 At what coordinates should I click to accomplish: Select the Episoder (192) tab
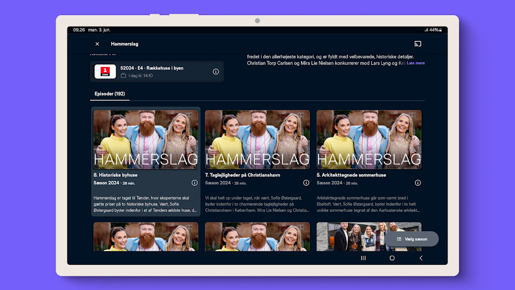(x=110, y=94)
